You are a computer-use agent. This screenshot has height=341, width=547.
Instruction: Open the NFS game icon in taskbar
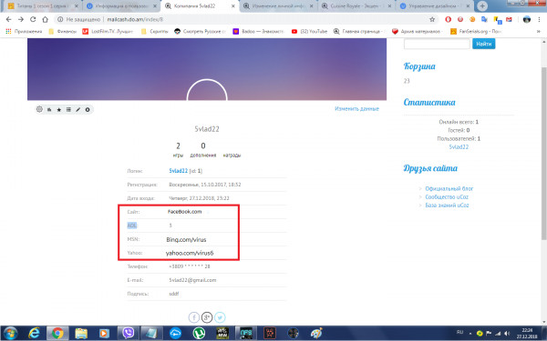(x=246, y=333)
